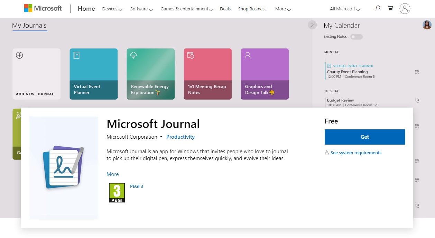435x238 pixels.
Task: Click the Productivity category link
Action: click(x=181, y=137)
